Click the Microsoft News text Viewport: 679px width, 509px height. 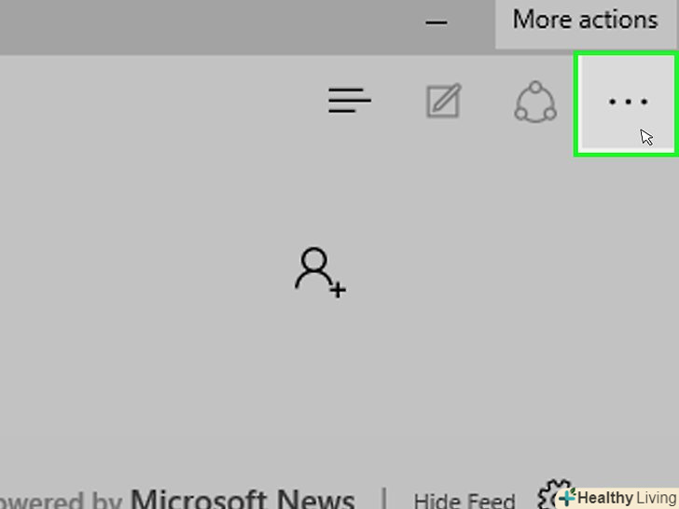(242, 499)
